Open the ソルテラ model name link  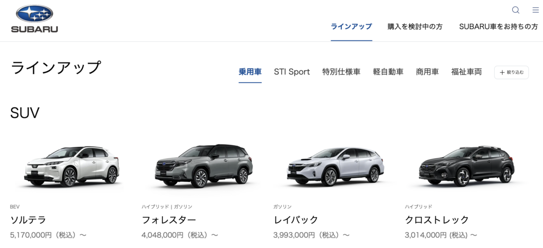(28, 219)
